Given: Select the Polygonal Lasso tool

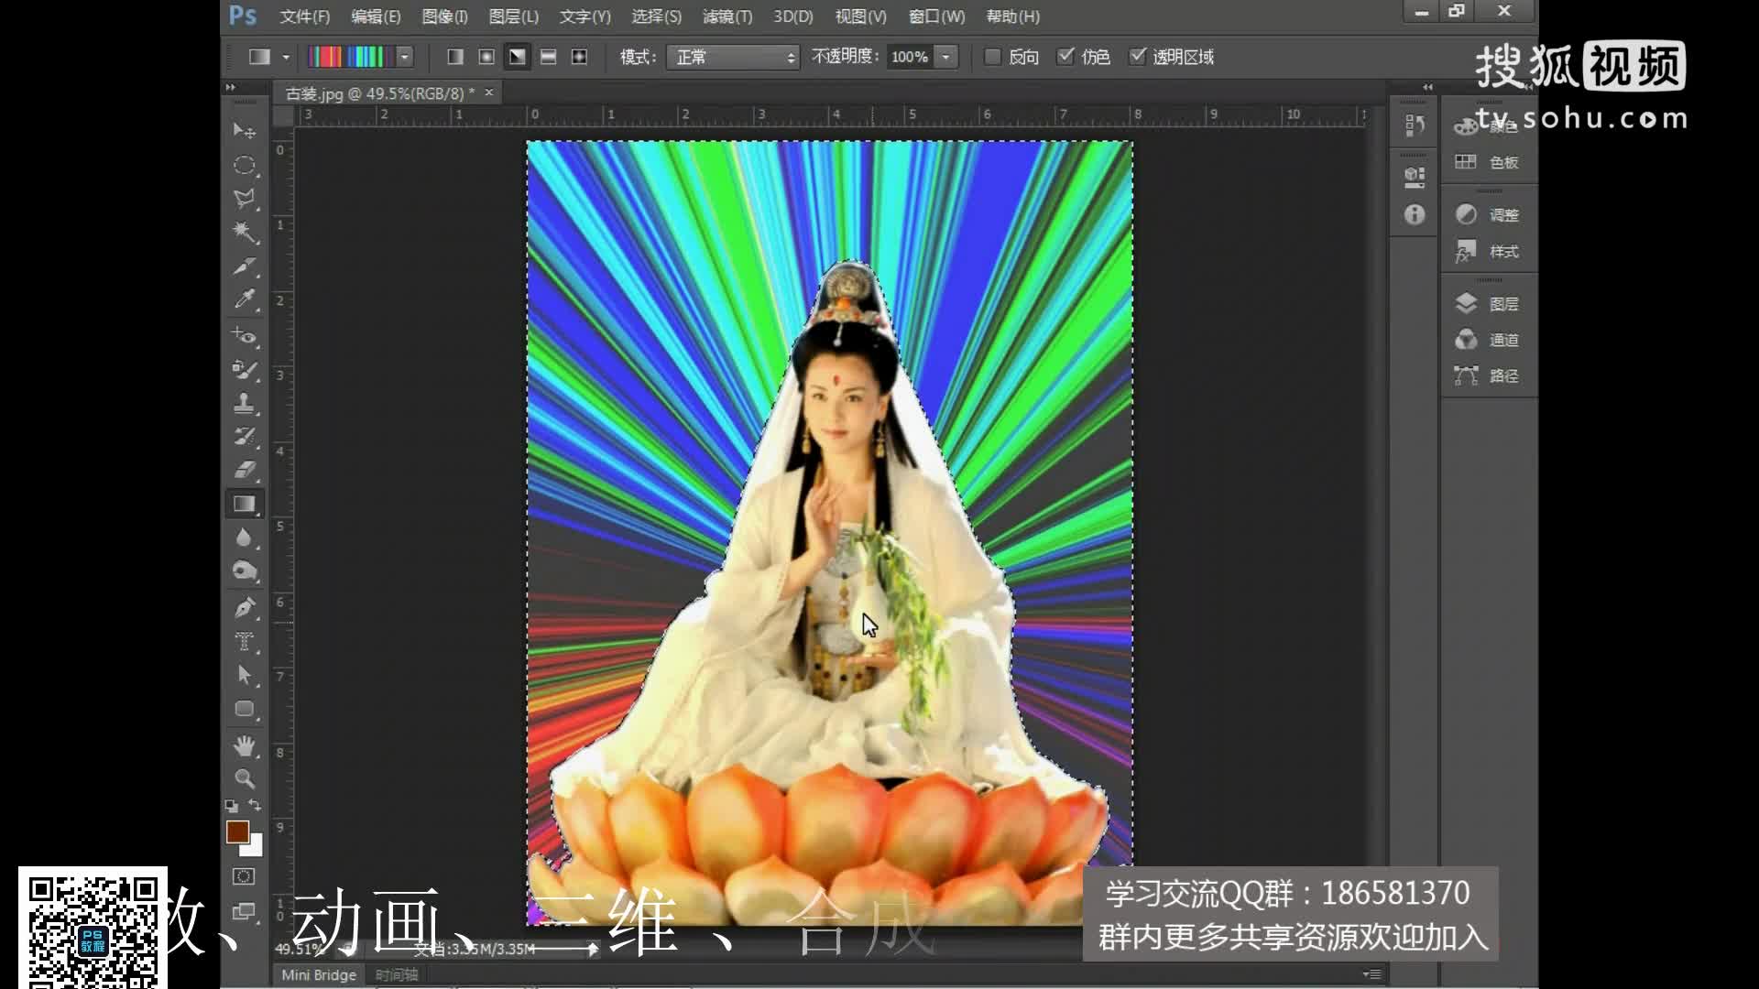Looking at the screenshot, I should tap(244, 199).
